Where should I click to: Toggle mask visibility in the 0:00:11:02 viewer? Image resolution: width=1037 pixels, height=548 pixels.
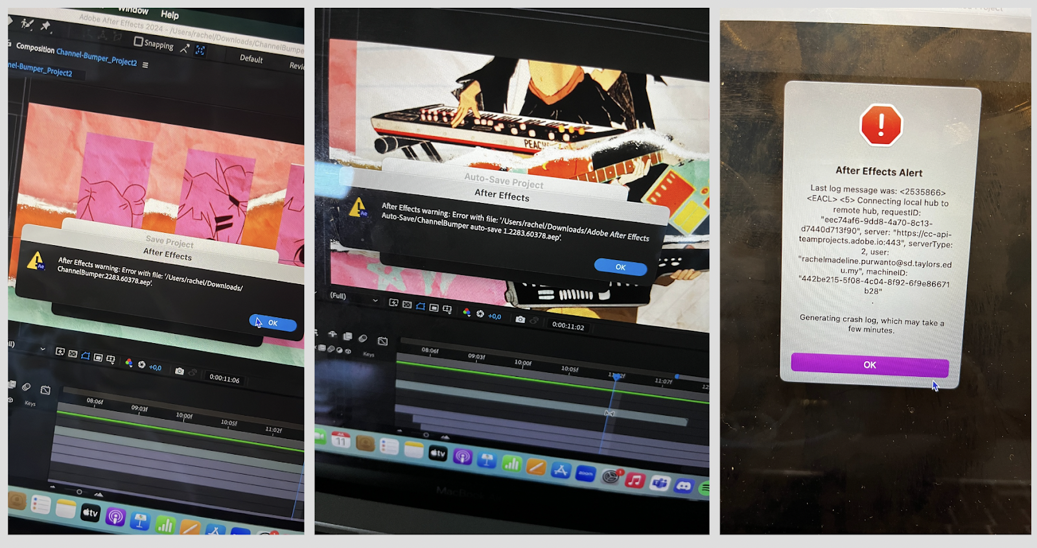coord(420,306)
